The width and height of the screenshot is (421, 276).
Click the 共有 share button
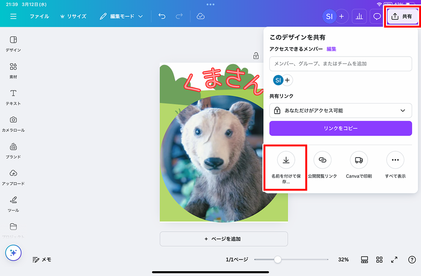[x=402, y=16]
